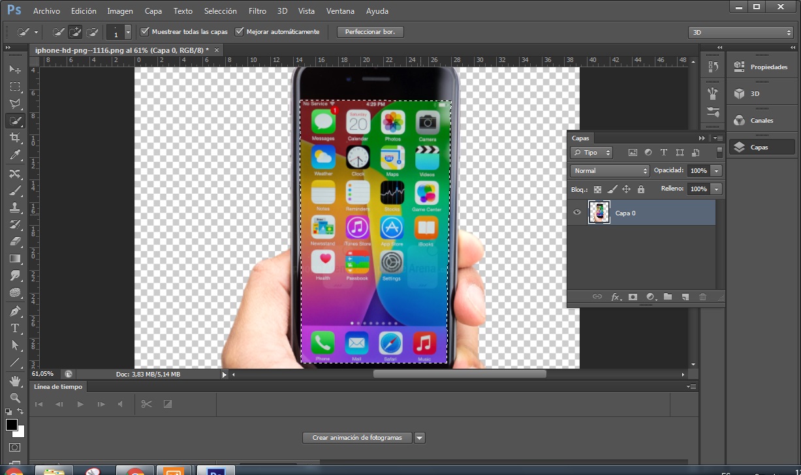This screenshot has width=801, height=475.
Task: Open the Ventana menu
Action: click(x=341, y=11)
